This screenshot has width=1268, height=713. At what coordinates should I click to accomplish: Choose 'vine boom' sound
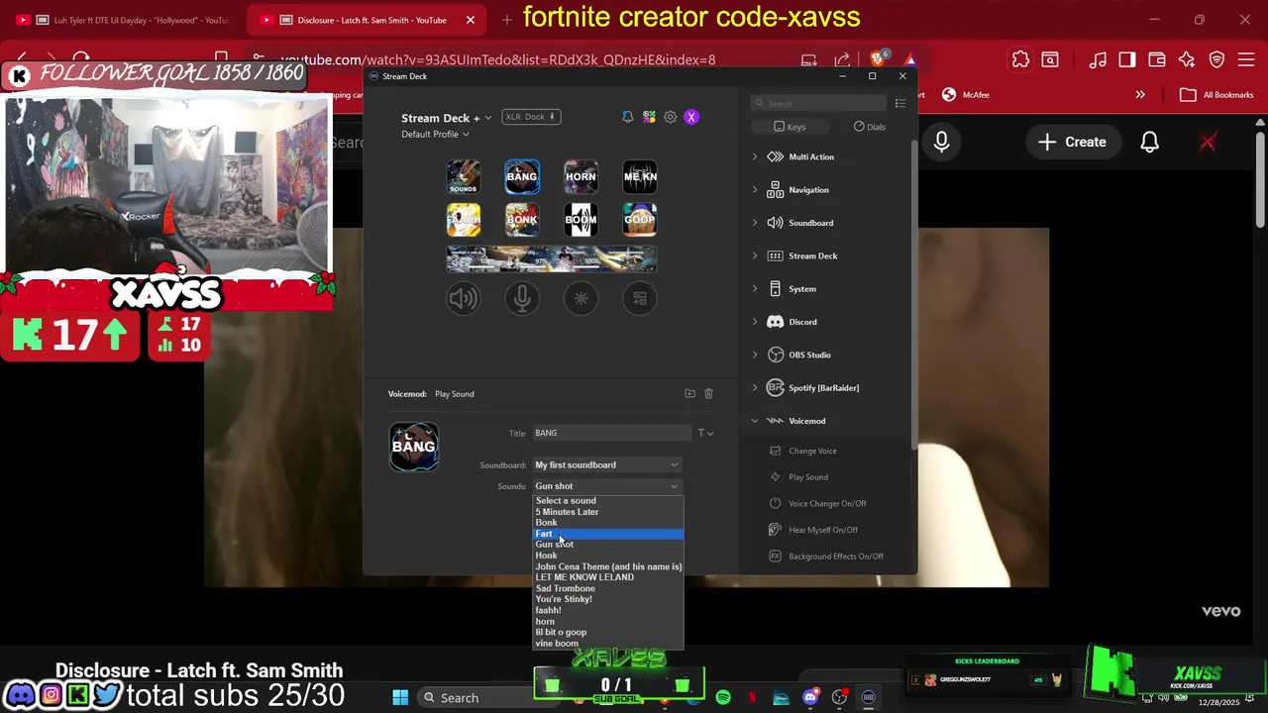pos(608,644)
